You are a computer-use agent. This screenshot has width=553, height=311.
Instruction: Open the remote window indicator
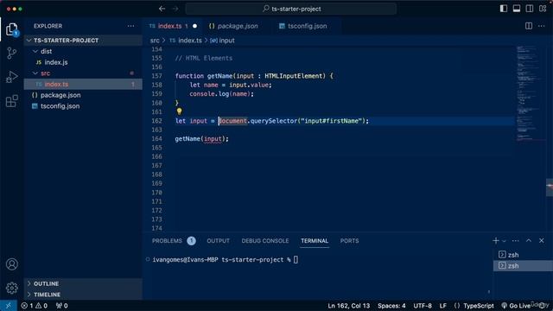point(8,306)
